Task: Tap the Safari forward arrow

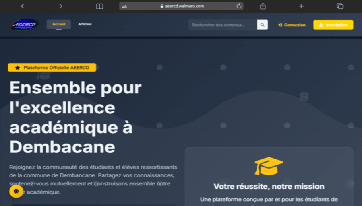Action: point(61,6)
